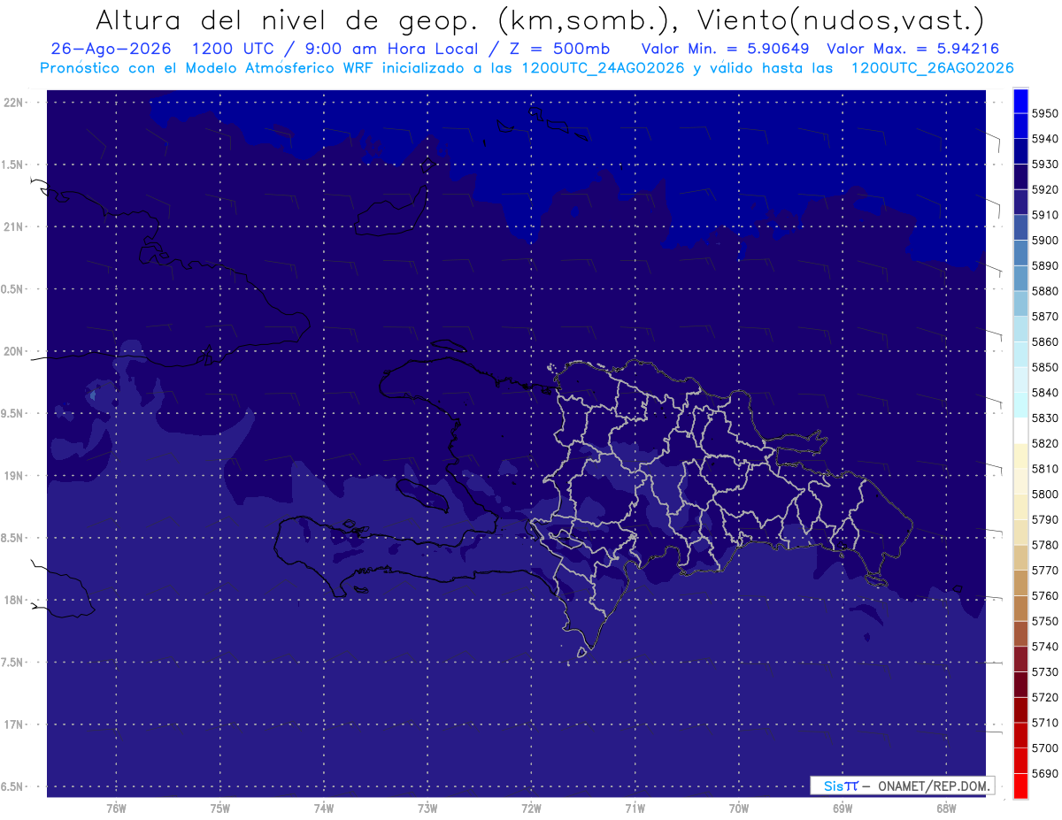Click the '71W' longitude label

(635, 808)
